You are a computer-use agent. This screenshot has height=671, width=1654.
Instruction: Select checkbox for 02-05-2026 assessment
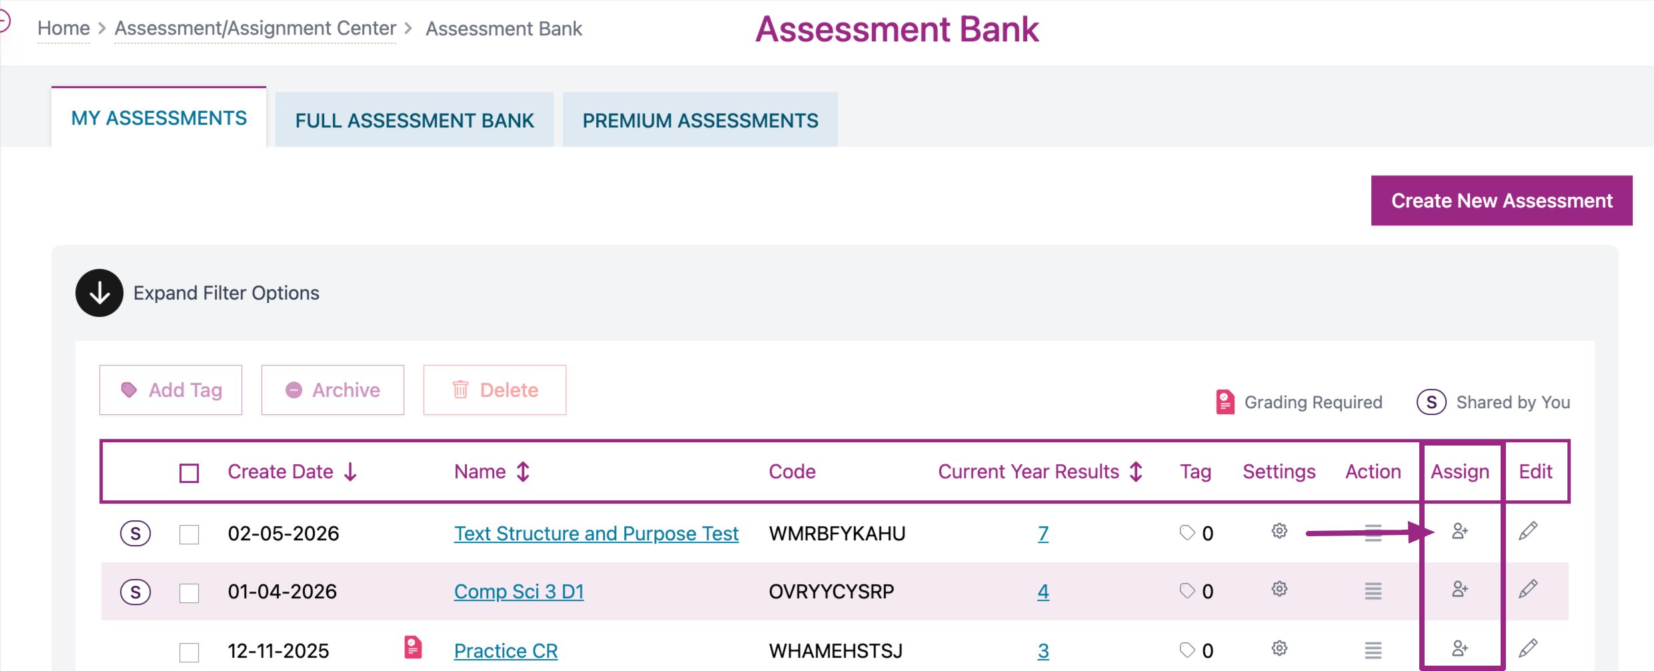coord(189,534)
